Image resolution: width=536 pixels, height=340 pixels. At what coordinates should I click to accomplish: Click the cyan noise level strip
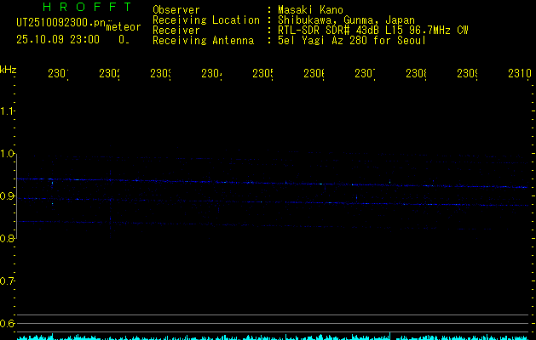273,337
